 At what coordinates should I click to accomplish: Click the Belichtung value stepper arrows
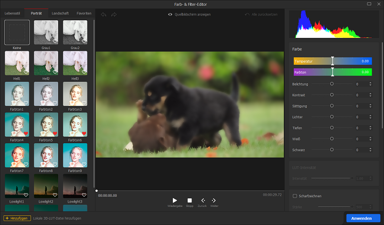point(370,84)
